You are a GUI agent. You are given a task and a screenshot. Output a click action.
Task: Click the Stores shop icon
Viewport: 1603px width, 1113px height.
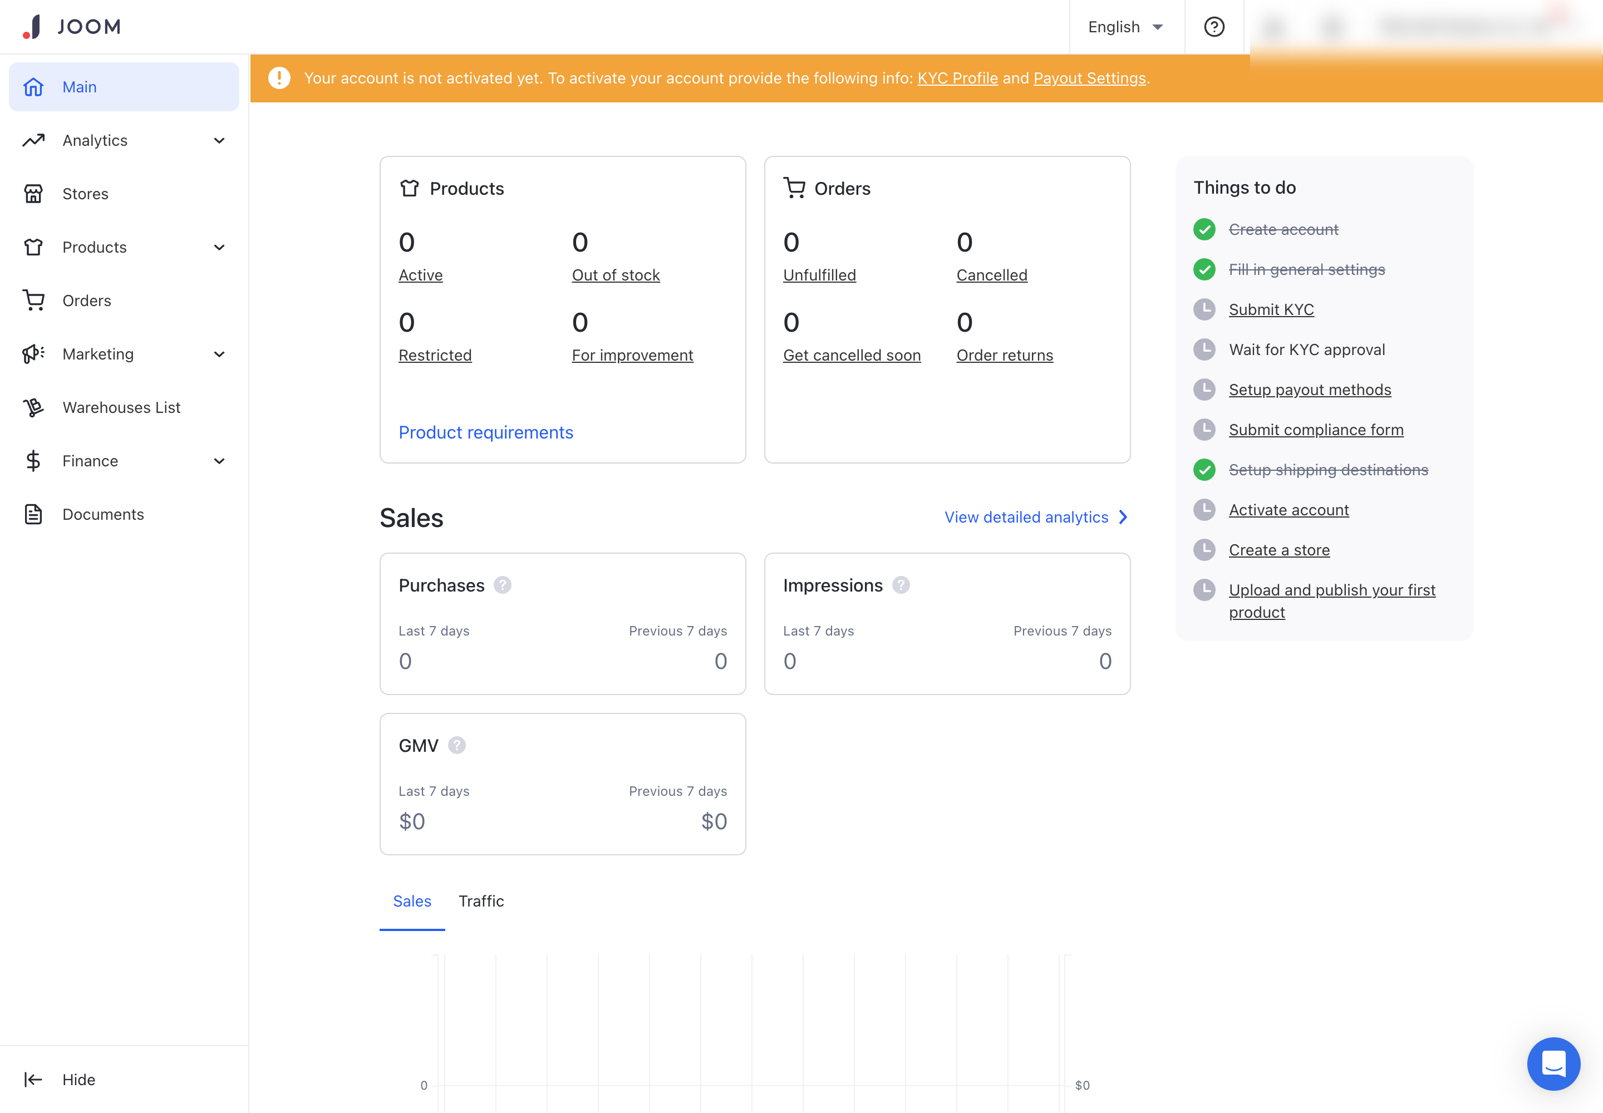[x=33, y=194]
